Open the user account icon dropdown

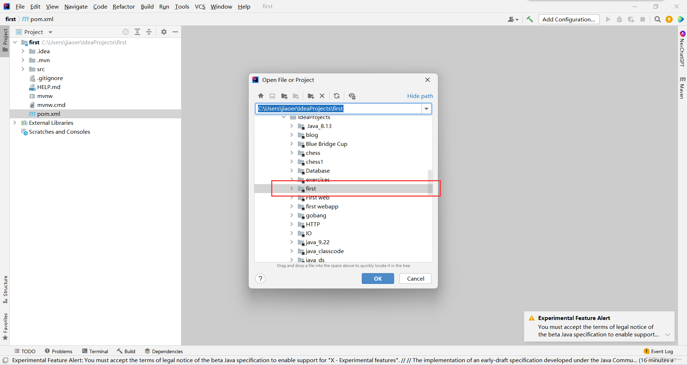tap(513, 19)
